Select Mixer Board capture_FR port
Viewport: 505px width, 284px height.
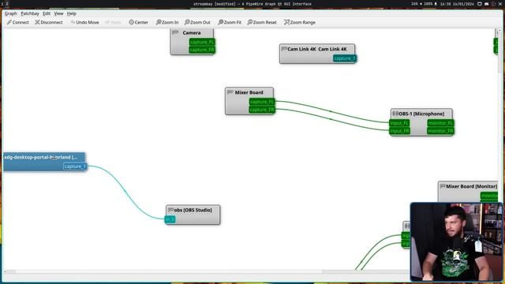pyautogui.click(x=262, y=110)
